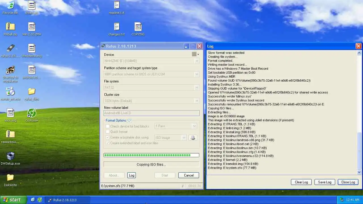Click the 'Copying ISO files...' status text in Rufus
This screenshot has height=204, width=363.
click(x=151, y=164)
